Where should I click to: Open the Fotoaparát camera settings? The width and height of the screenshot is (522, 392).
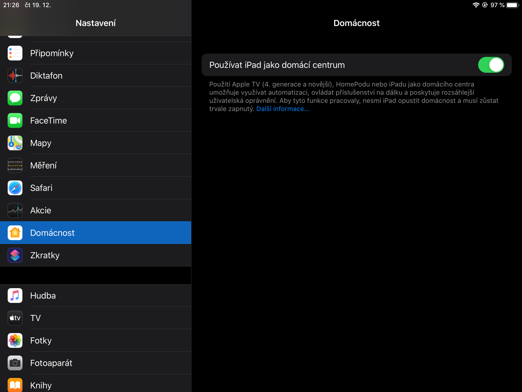96,363
